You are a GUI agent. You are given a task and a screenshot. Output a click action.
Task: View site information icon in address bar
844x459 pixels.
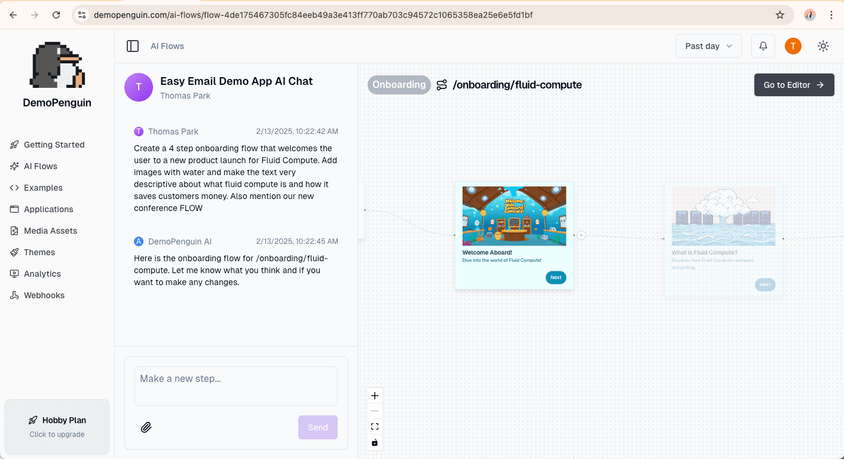click(82, 15)
